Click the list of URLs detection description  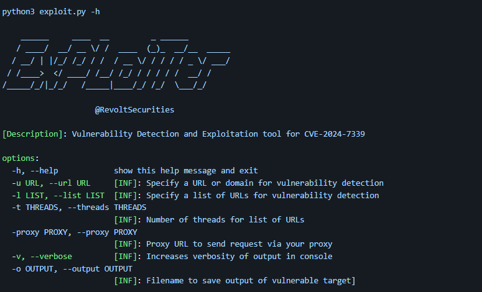(262, 195)
